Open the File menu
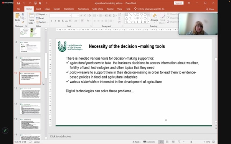This screenshot has width=231, height=144. [x=18, y=9]
